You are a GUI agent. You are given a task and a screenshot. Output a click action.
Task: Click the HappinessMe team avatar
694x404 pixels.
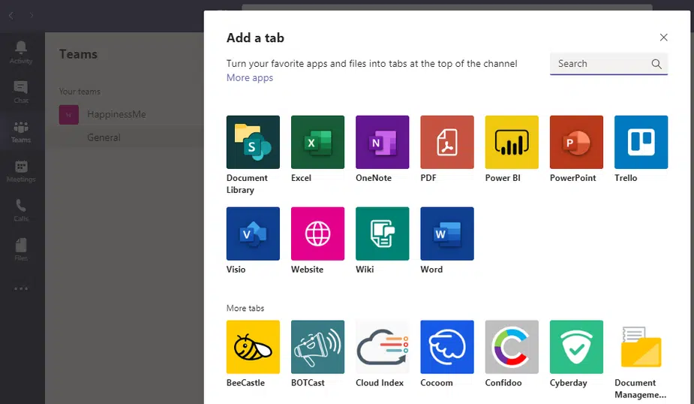(x=68, y=115)
